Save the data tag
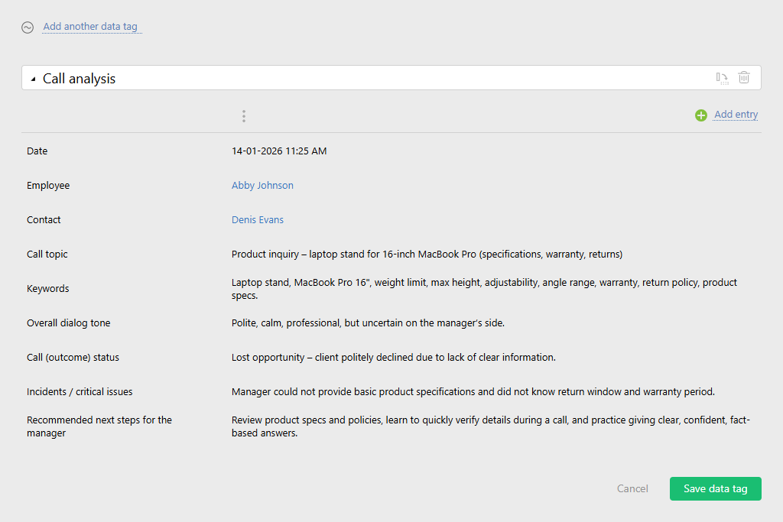783x522 pixels. (715, 488)
